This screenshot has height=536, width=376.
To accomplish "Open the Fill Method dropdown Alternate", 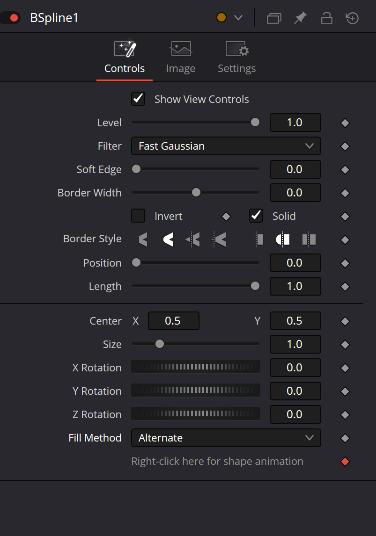I will 226,438.
